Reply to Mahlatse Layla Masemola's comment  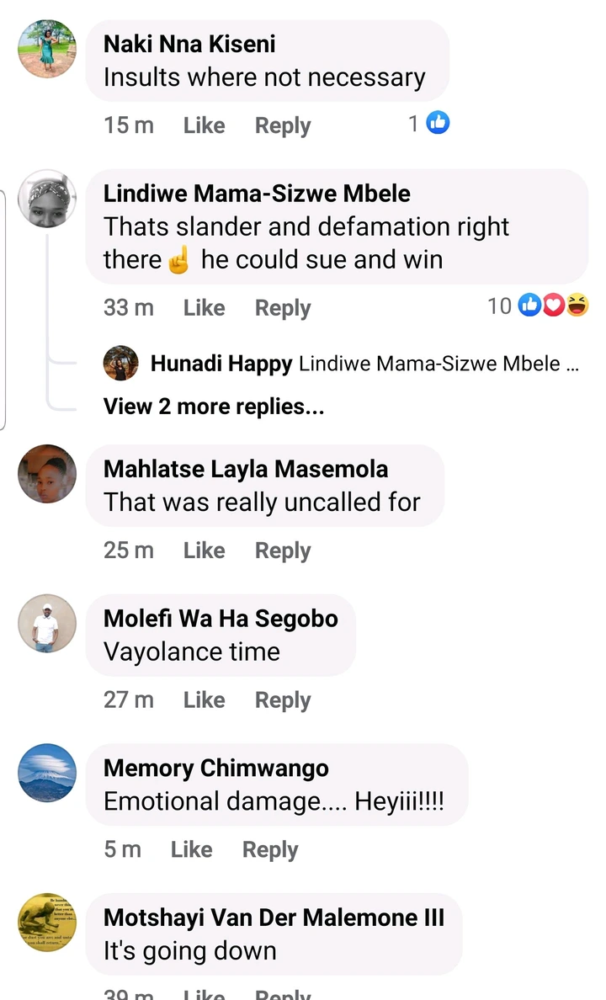[283, 551]
